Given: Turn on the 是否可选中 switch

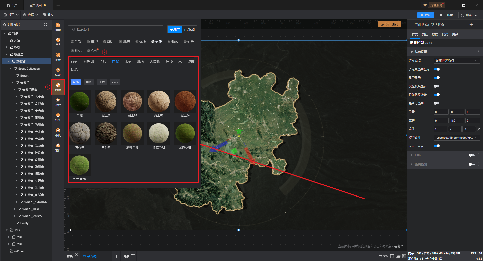Looking at the screenshot, I should (437, 103).
